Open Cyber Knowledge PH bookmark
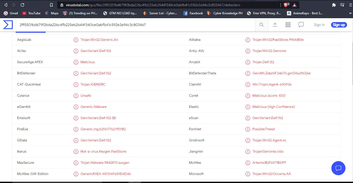Screen dimensions: 353x183 point(225,13)
